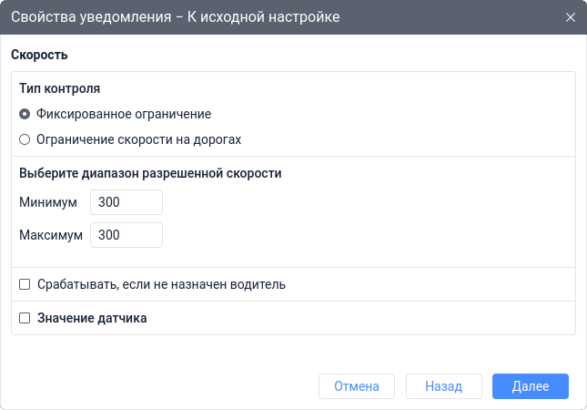Click the Ограничение скорости на дорогах label text

138,140
